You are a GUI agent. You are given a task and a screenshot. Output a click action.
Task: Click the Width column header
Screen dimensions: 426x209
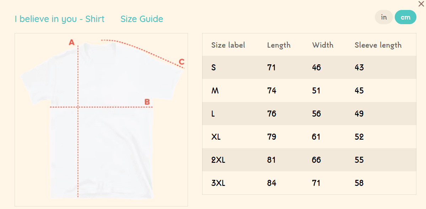click(x=323, y=45)
